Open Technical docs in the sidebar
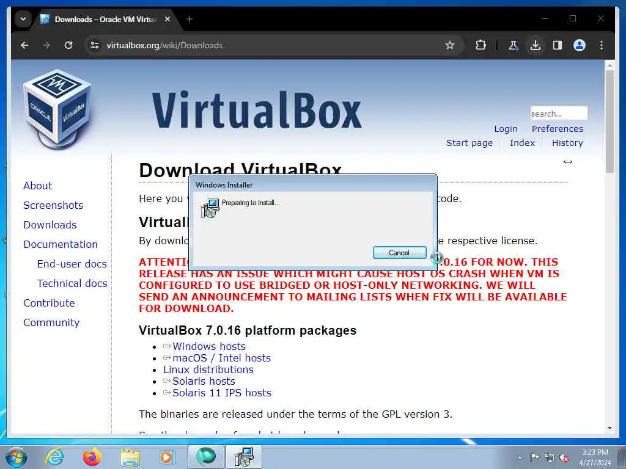The image size is (626, 469). 72,283
